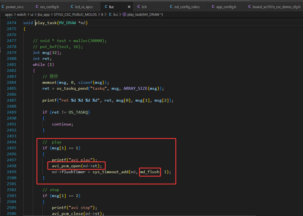The width and height of the screenshot is (303, 216).
Task: Click the OS_TASKQ constant
Action: pyautogui.click(x=78, y=112)
